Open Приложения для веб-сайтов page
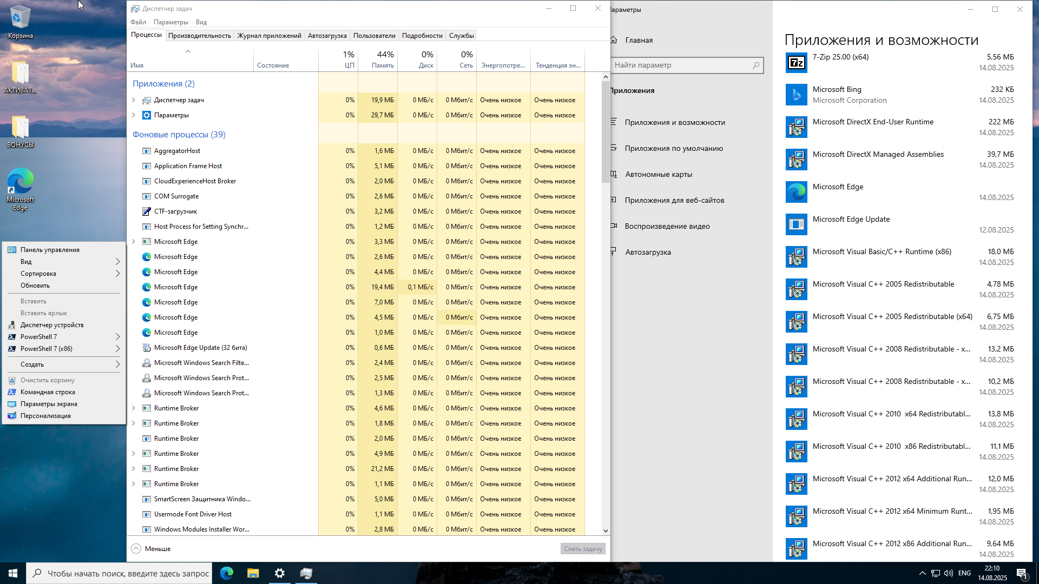The image size is (1039, 584). (x=674, y=200)
